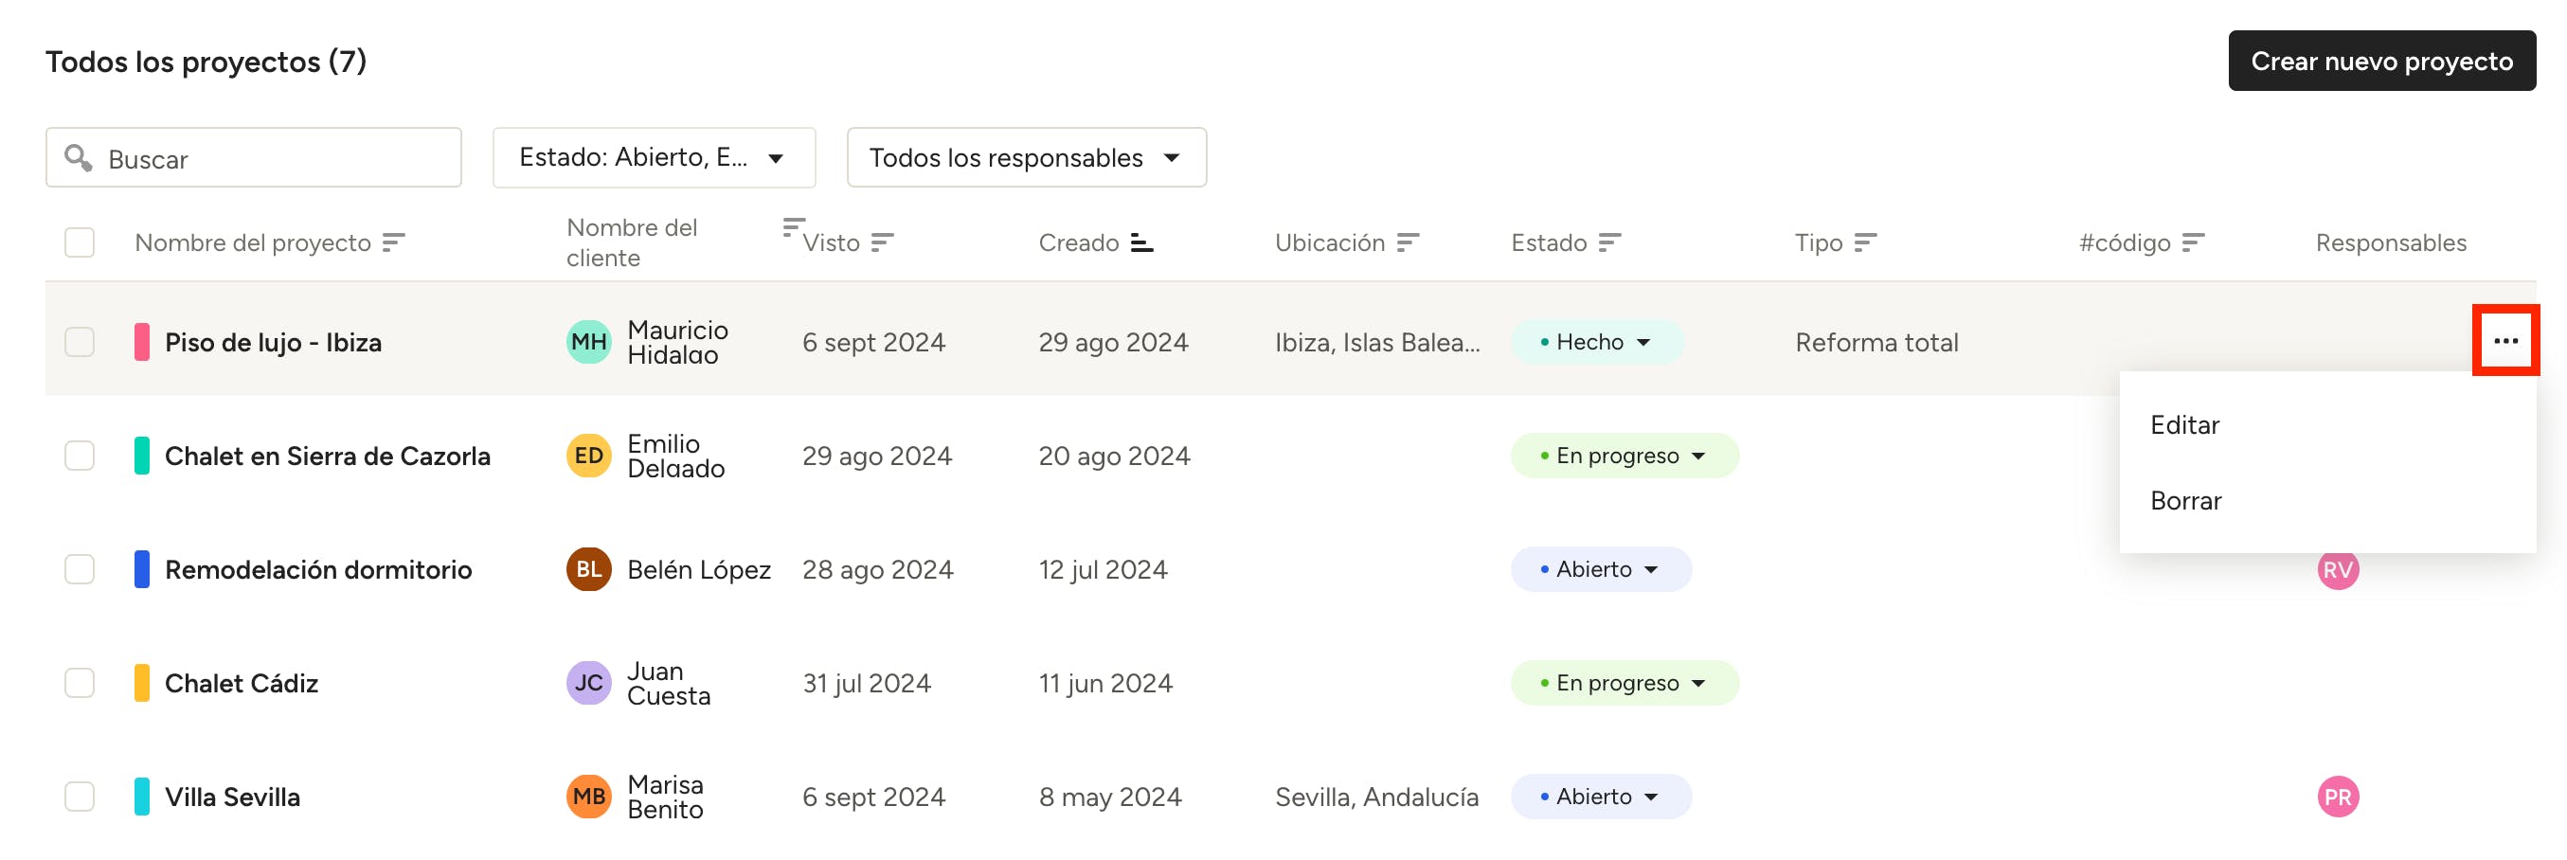The height and width of the screenshot is (860, 2567).
Task: Click the blue color tag of Remodelación dormitorio
Action: coord(142,569)
